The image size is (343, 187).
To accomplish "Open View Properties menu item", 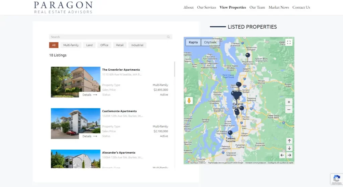I will pyautogui.click(x=232, y=7).
